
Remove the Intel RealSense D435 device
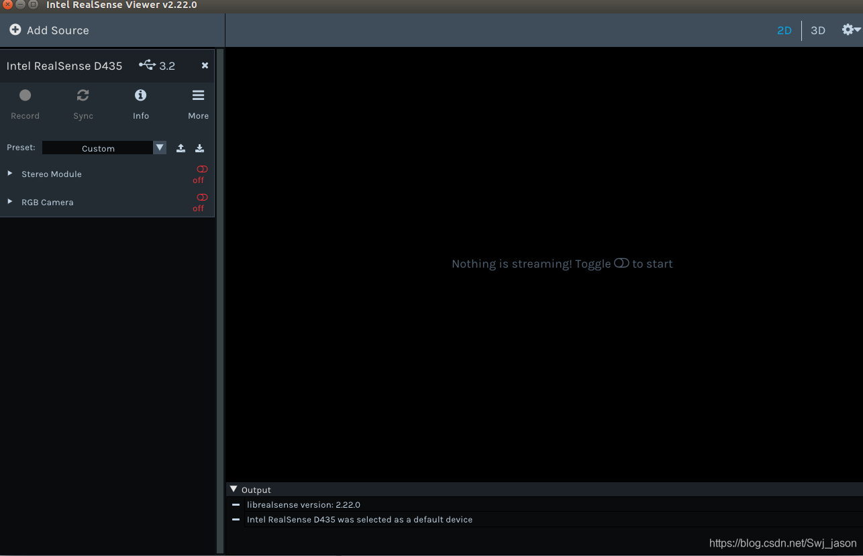(x=205, y=65)
